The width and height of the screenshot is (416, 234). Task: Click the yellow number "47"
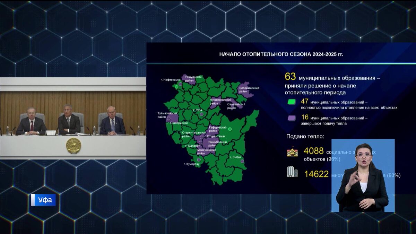(x=304, y=102)
